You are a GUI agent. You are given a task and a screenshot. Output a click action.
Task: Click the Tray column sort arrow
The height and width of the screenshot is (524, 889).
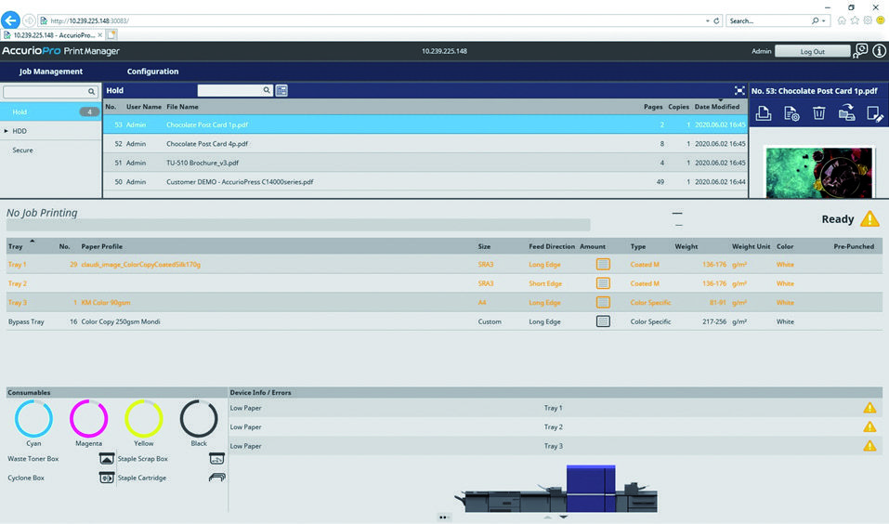33,242
